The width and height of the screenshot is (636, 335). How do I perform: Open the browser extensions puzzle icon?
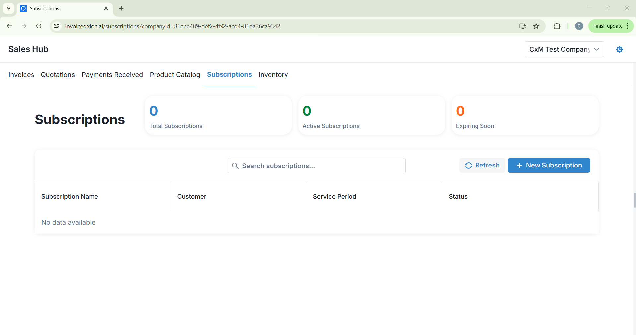[x=557, y=26]
